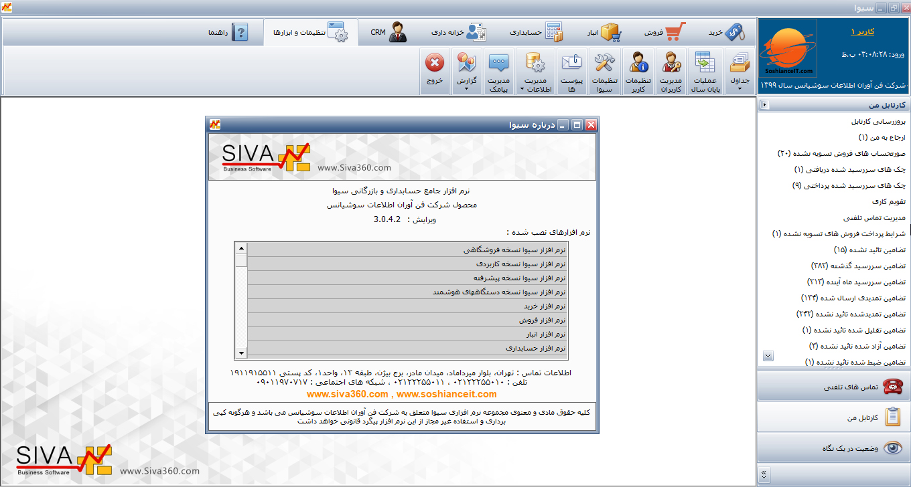The width and height of the screenshot is (911, 487).
Task: Collapse the کارتابل من panel header arrow
Action: point(765,105)
